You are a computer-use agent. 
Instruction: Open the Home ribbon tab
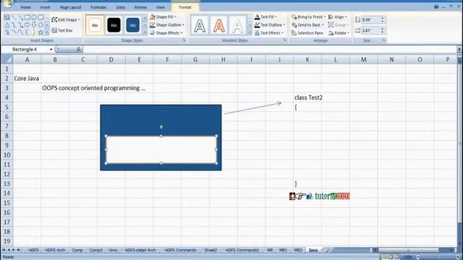(x=26, y=7)
